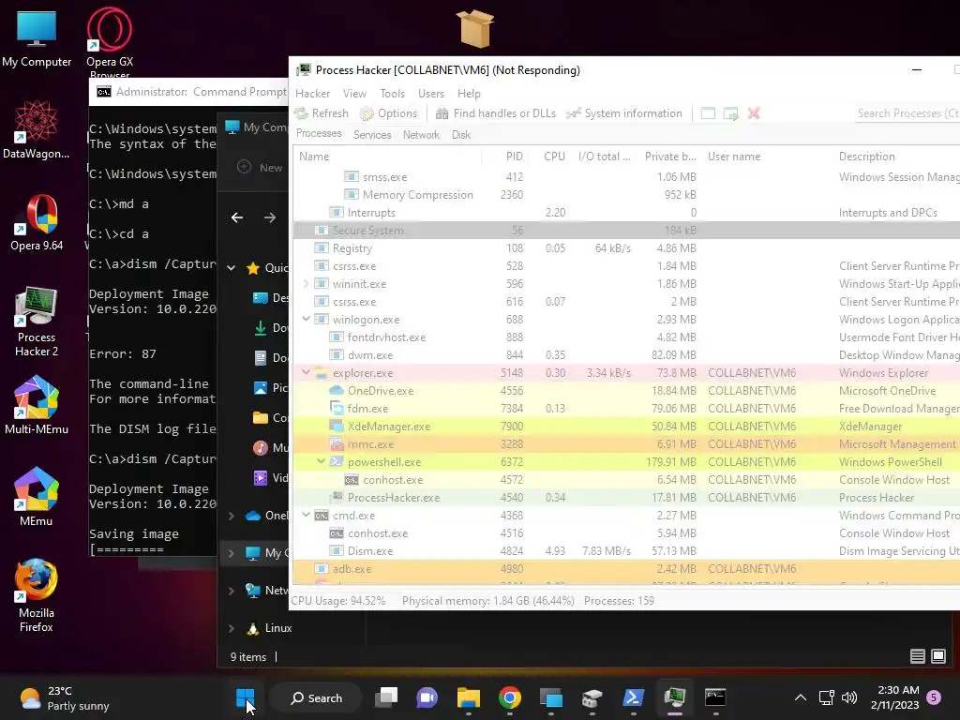This screenshot has height=720, width=960.
Task: Open the Help menu in Process Hacker
Action: click(x=469, y=94)
